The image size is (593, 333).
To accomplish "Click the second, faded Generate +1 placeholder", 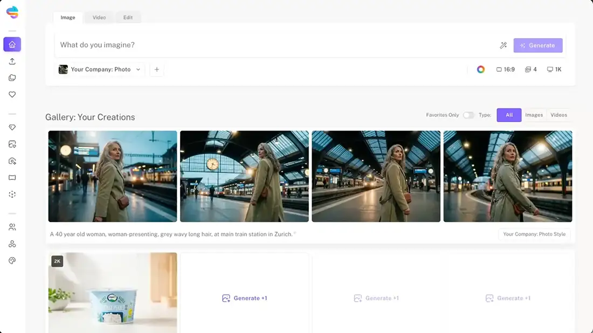I will pyautogui.click(x=376, y=298).
